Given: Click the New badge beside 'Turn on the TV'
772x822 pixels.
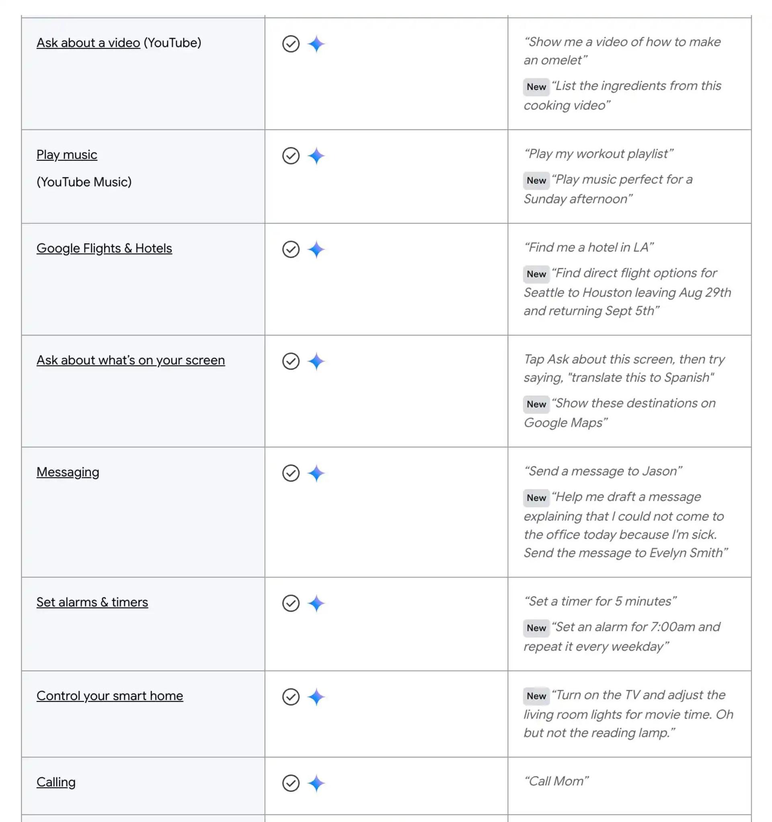Looking at the screenshot, I should [x=536, y=696].
